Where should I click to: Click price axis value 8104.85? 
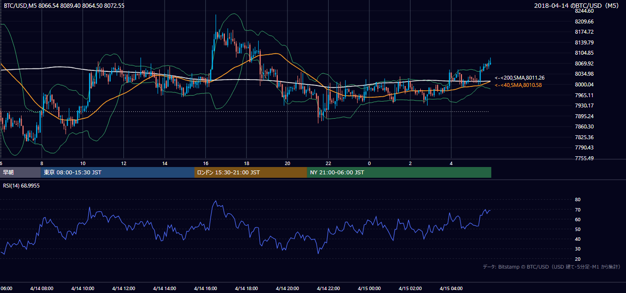click(x=584, y=53)
